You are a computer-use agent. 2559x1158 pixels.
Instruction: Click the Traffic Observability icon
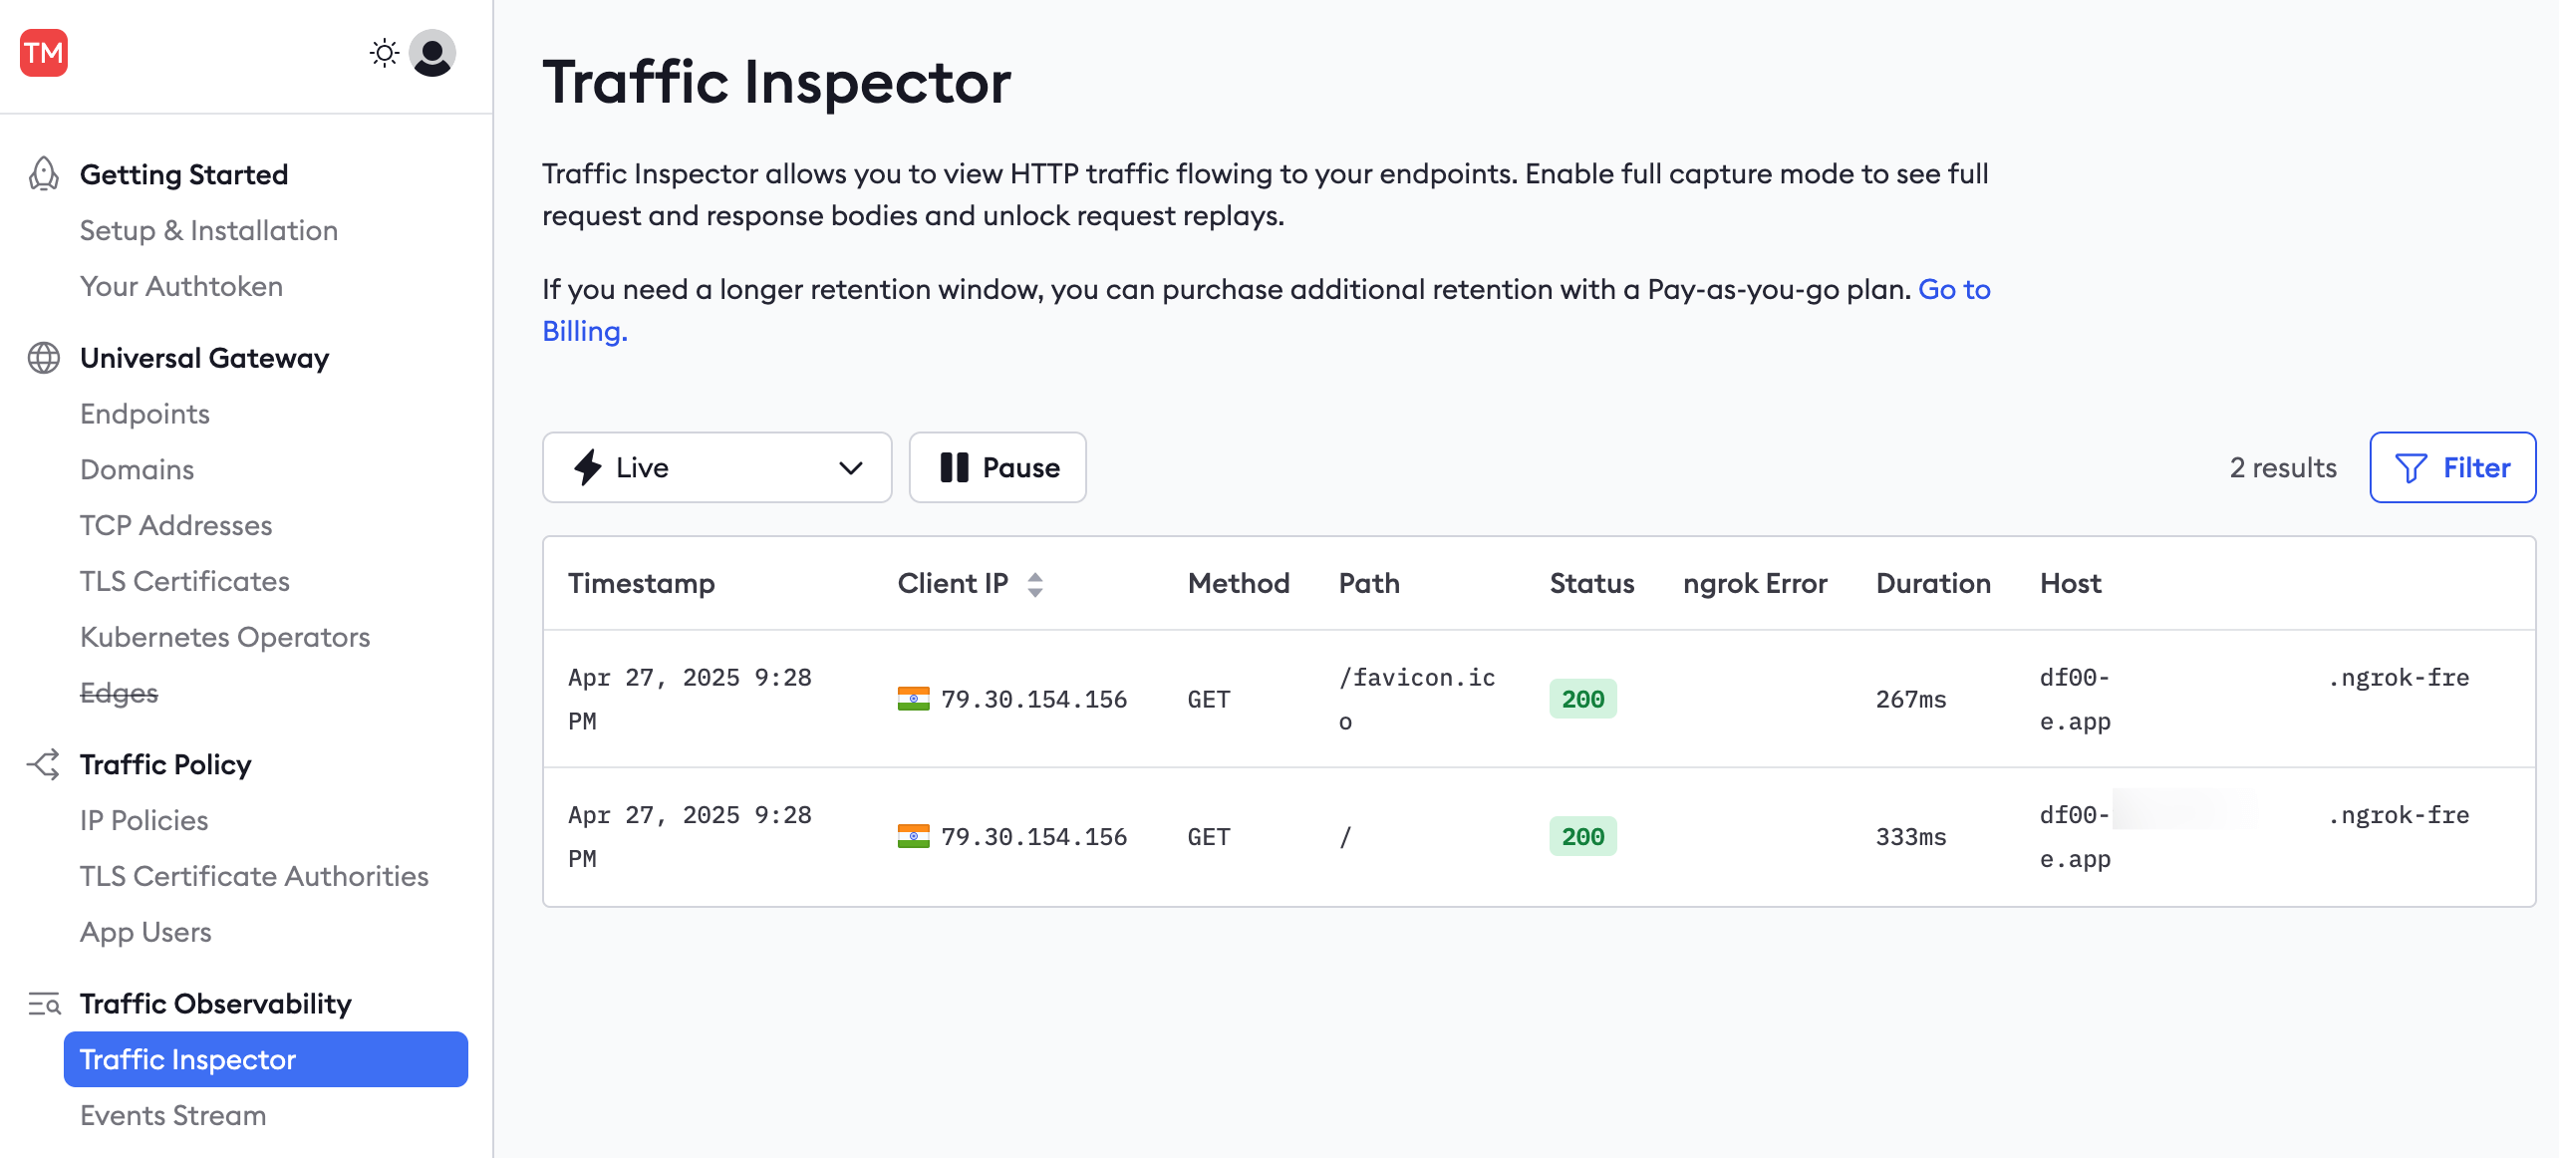click(42, 1005)
